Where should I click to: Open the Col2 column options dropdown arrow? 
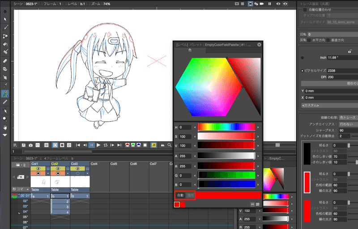click(68, 173)
